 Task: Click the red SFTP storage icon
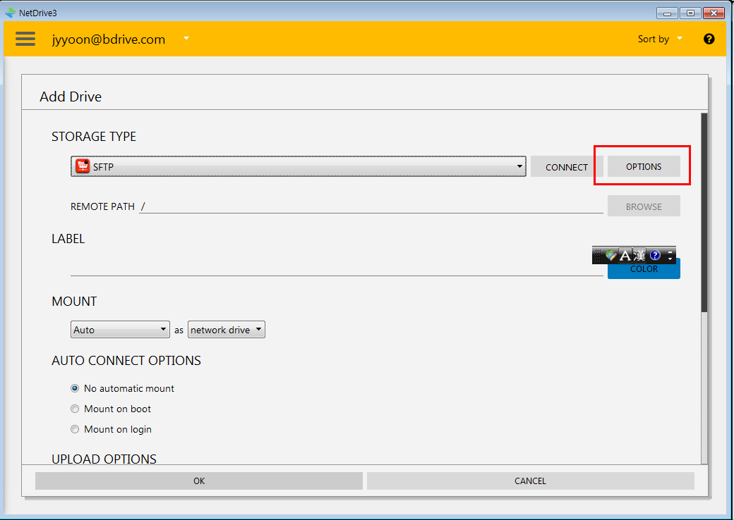[83, 166]
